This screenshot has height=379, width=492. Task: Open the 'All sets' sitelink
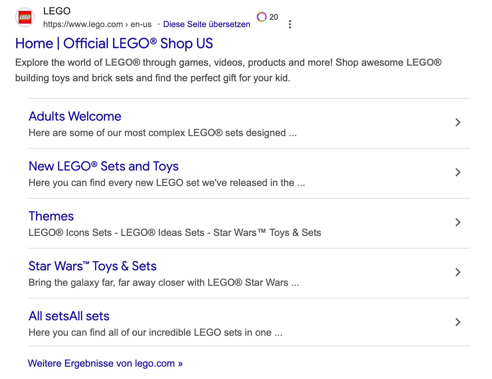coord(69,316)
